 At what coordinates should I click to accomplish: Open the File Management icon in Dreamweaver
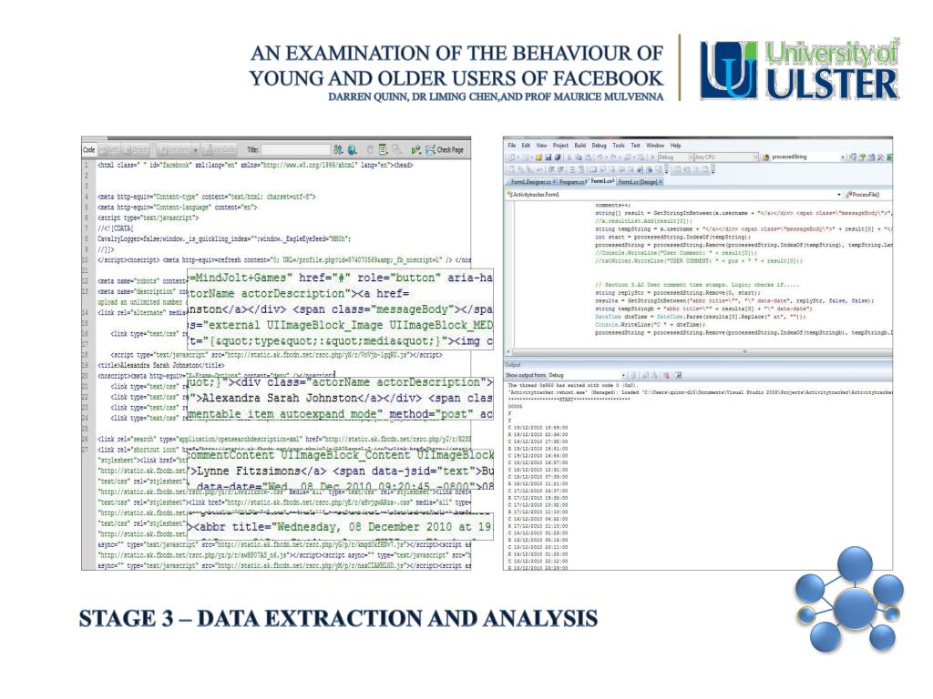(338, 150)
